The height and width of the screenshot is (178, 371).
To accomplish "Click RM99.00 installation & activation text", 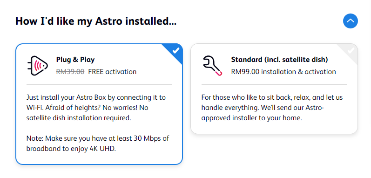I will click(283, 71).
